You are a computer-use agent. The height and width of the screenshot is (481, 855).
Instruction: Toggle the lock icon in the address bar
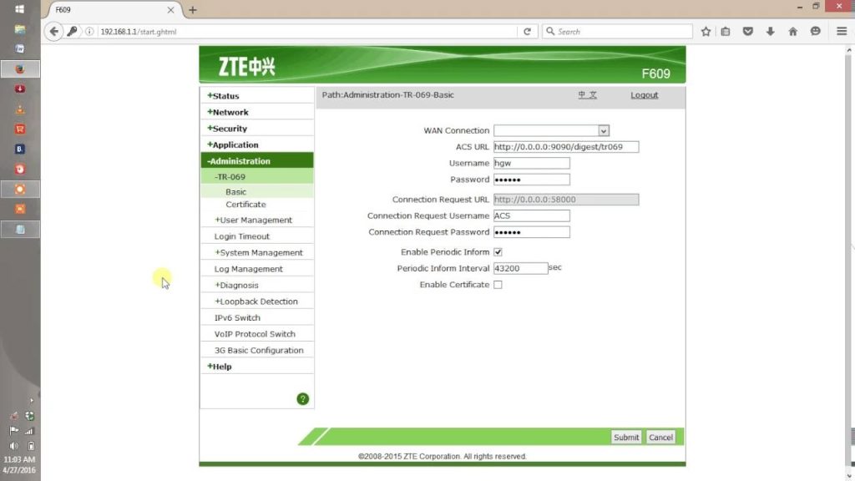(73, 31)
